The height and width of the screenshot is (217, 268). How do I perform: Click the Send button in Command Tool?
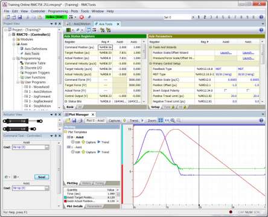42,177
